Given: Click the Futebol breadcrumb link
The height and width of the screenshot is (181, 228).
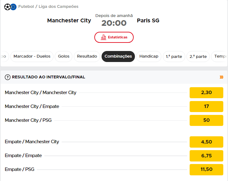Looking at the screenshot, I should coord(26,7).
